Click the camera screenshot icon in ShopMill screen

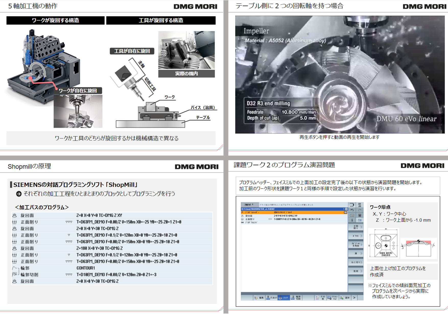360,220
